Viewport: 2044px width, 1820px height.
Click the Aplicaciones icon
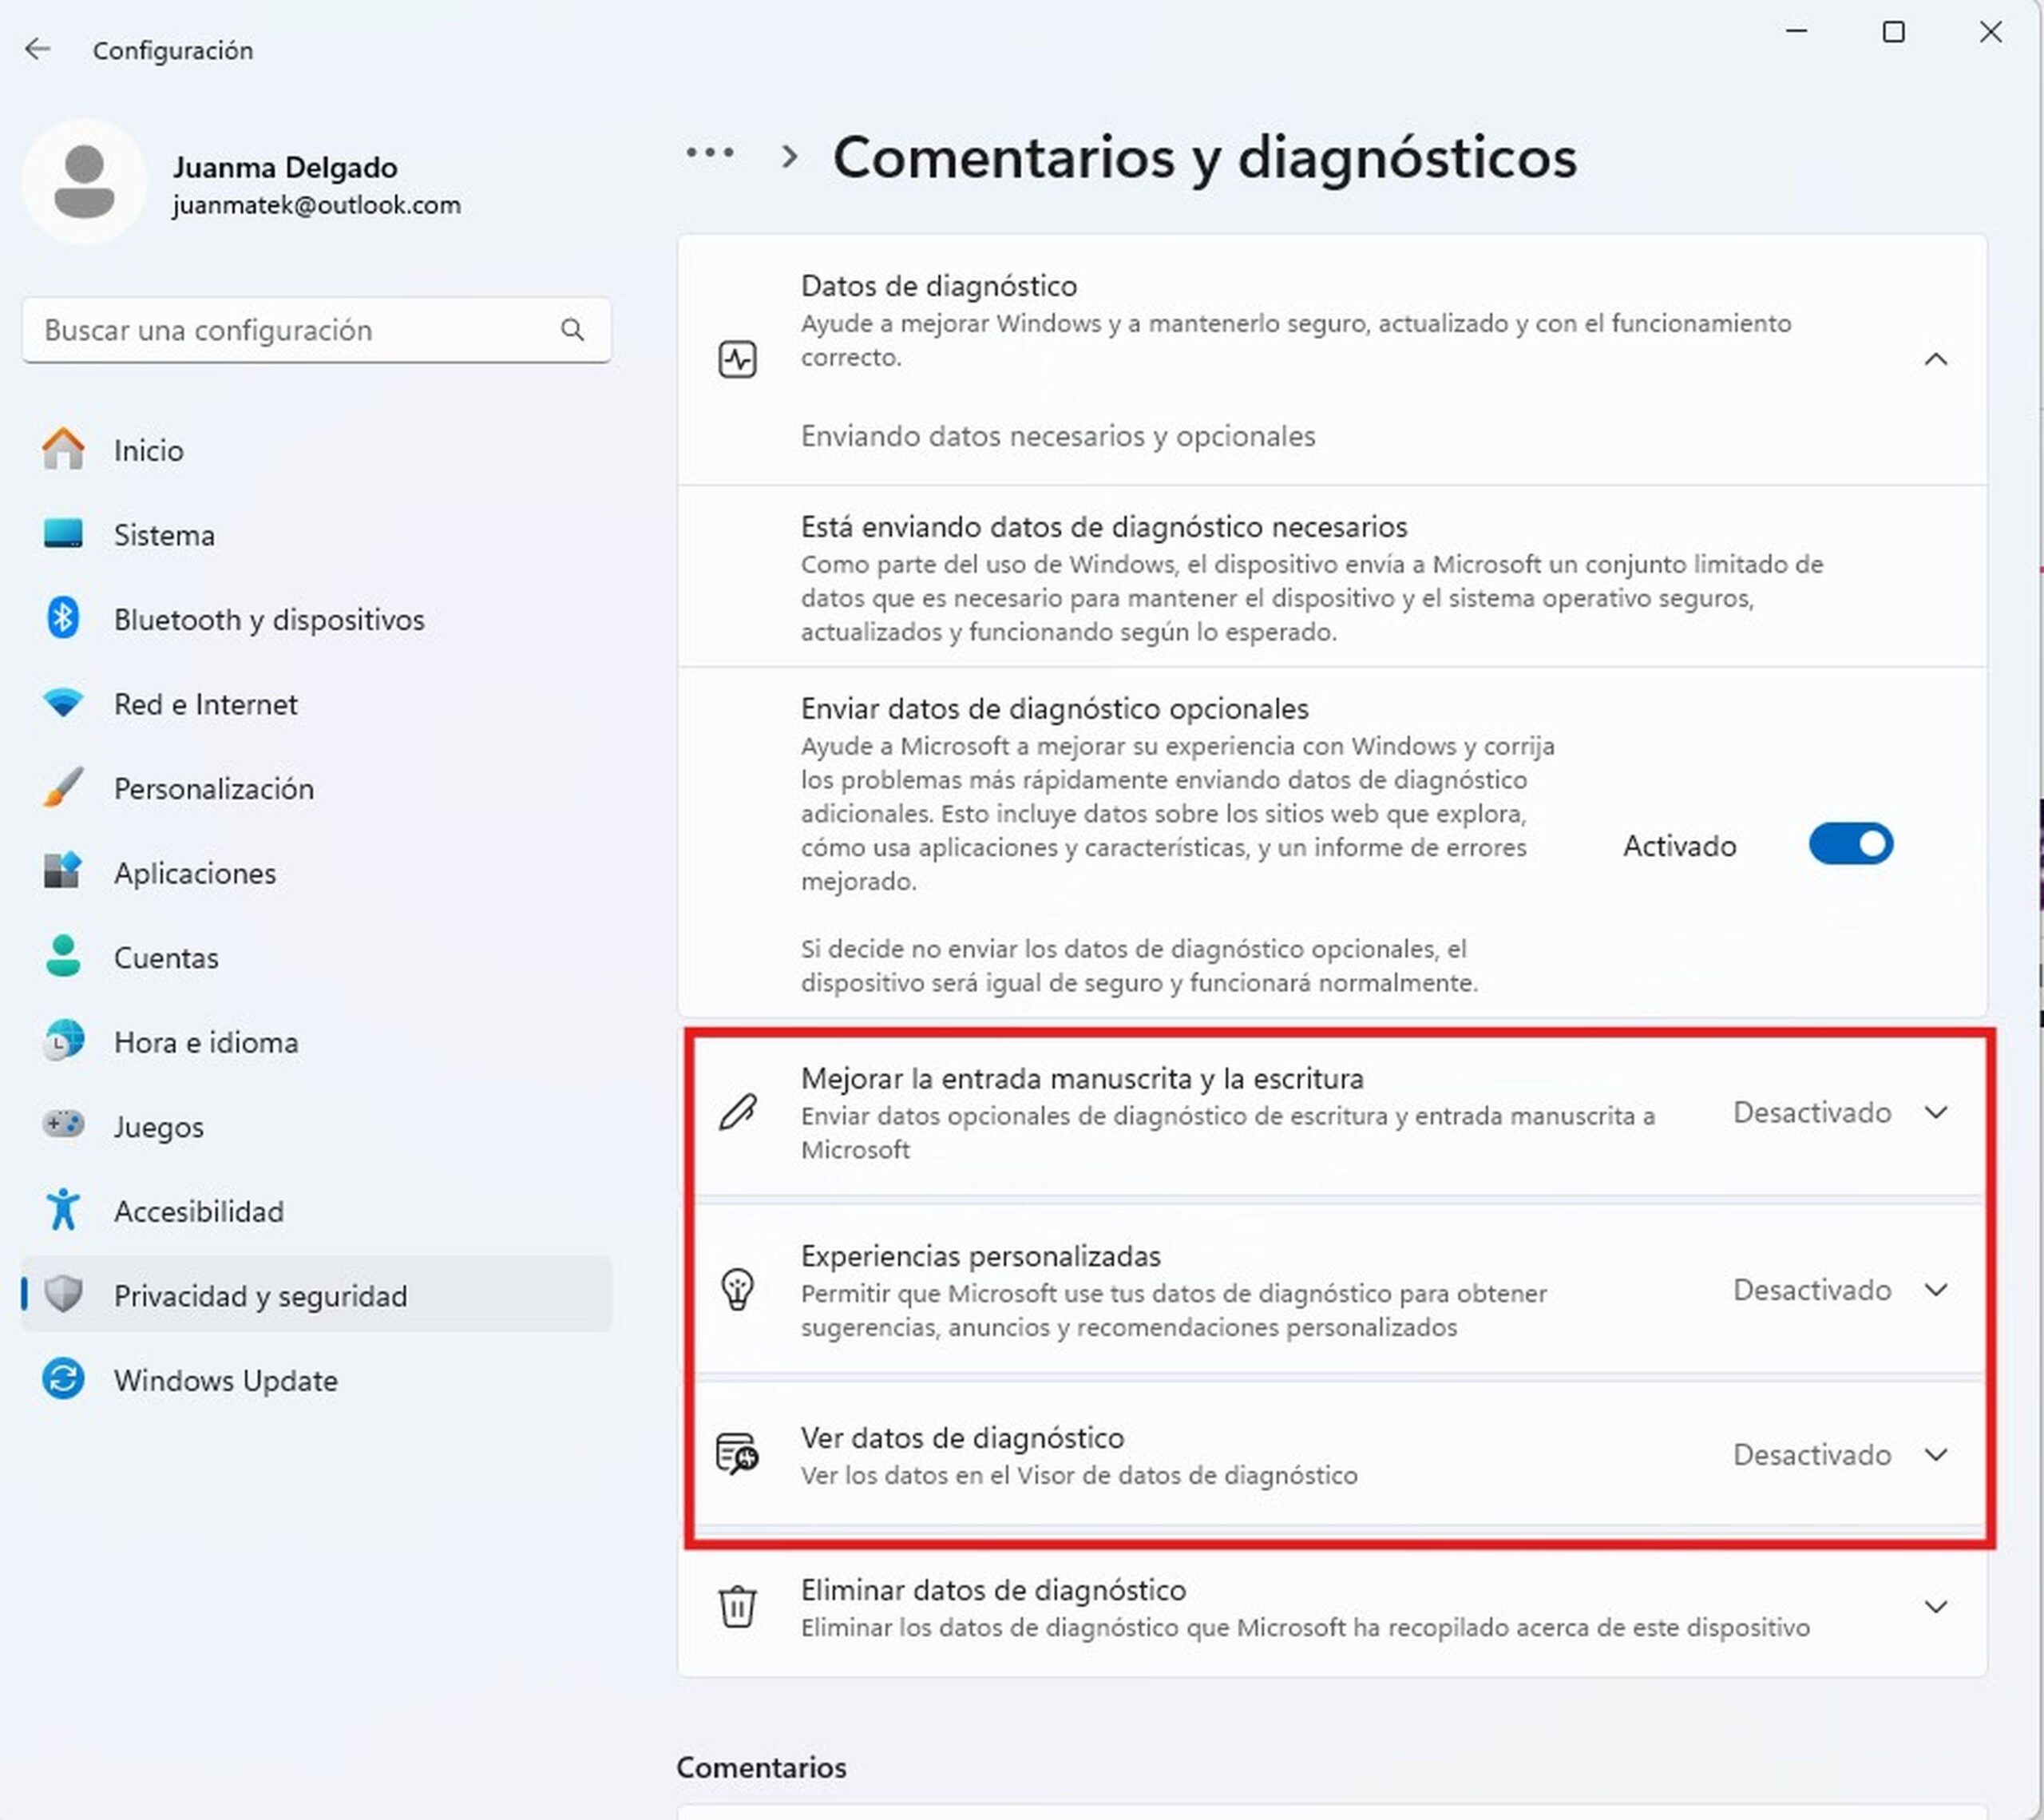[63, 872]
